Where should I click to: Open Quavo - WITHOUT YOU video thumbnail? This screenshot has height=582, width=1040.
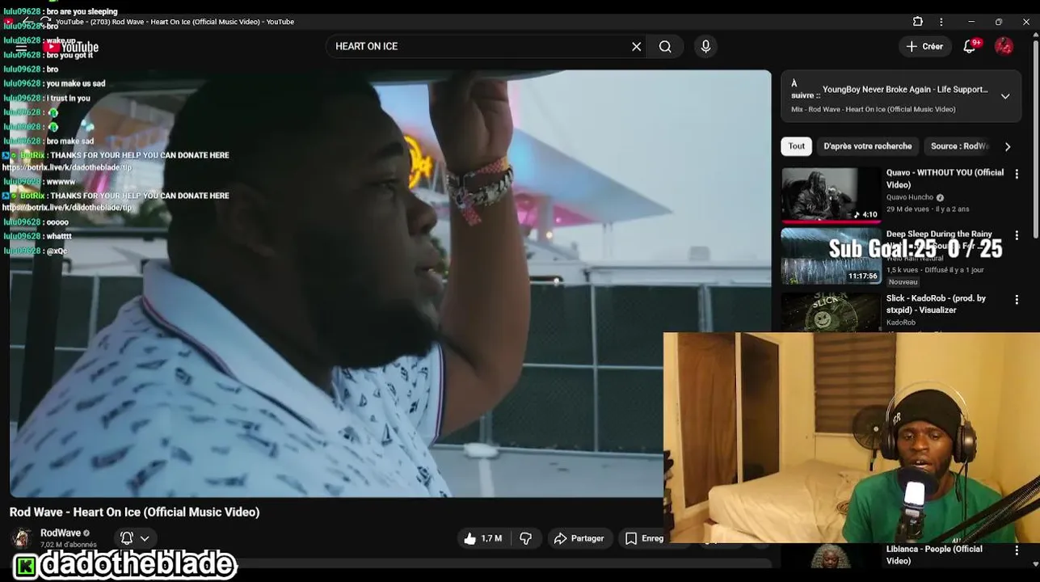tap(831, 194)
